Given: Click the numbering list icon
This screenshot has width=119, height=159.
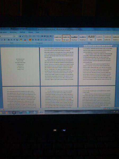Looking at the screenshot, I should tap(34, 36).
